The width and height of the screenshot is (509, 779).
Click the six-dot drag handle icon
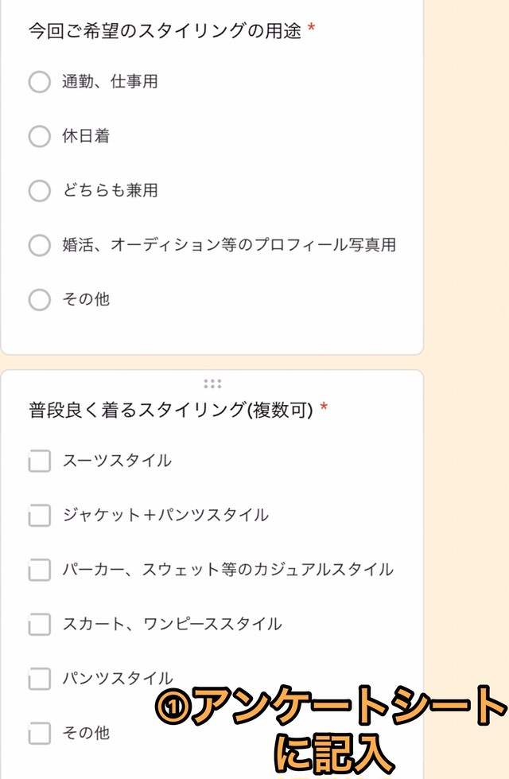pyautogui.click(x=212, y=384)
